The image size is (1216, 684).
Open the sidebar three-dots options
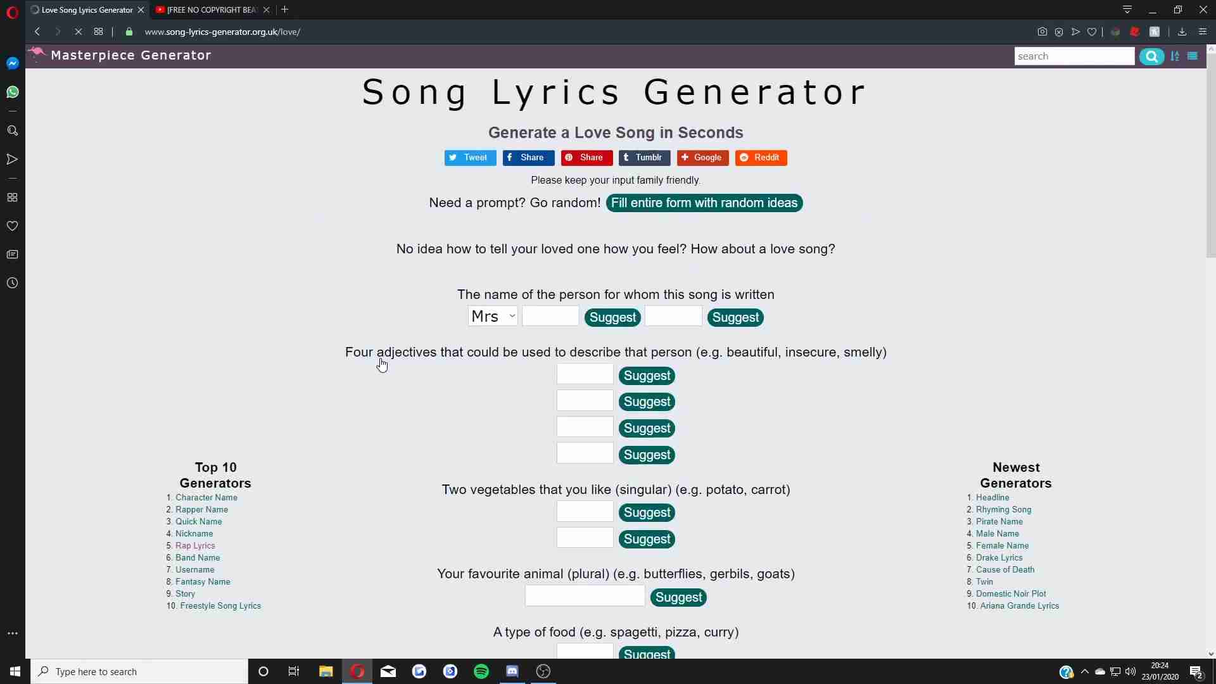coord(12,633)
